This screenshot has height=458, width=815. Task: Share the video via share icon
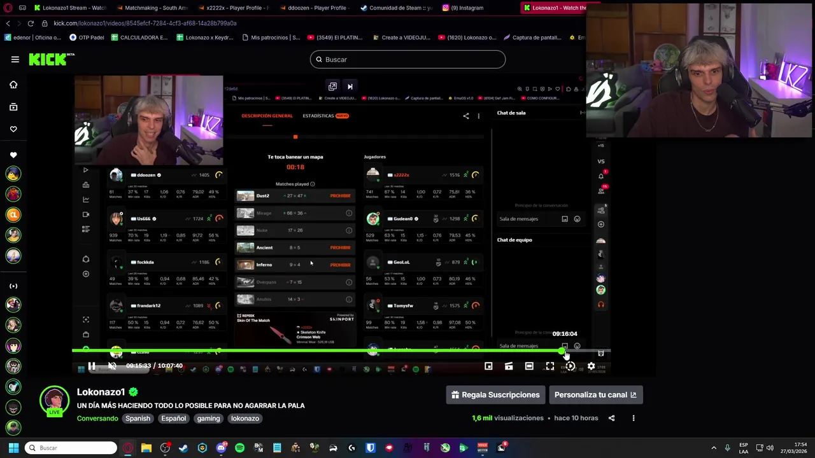pyautogui.click(x=611, y=418)
